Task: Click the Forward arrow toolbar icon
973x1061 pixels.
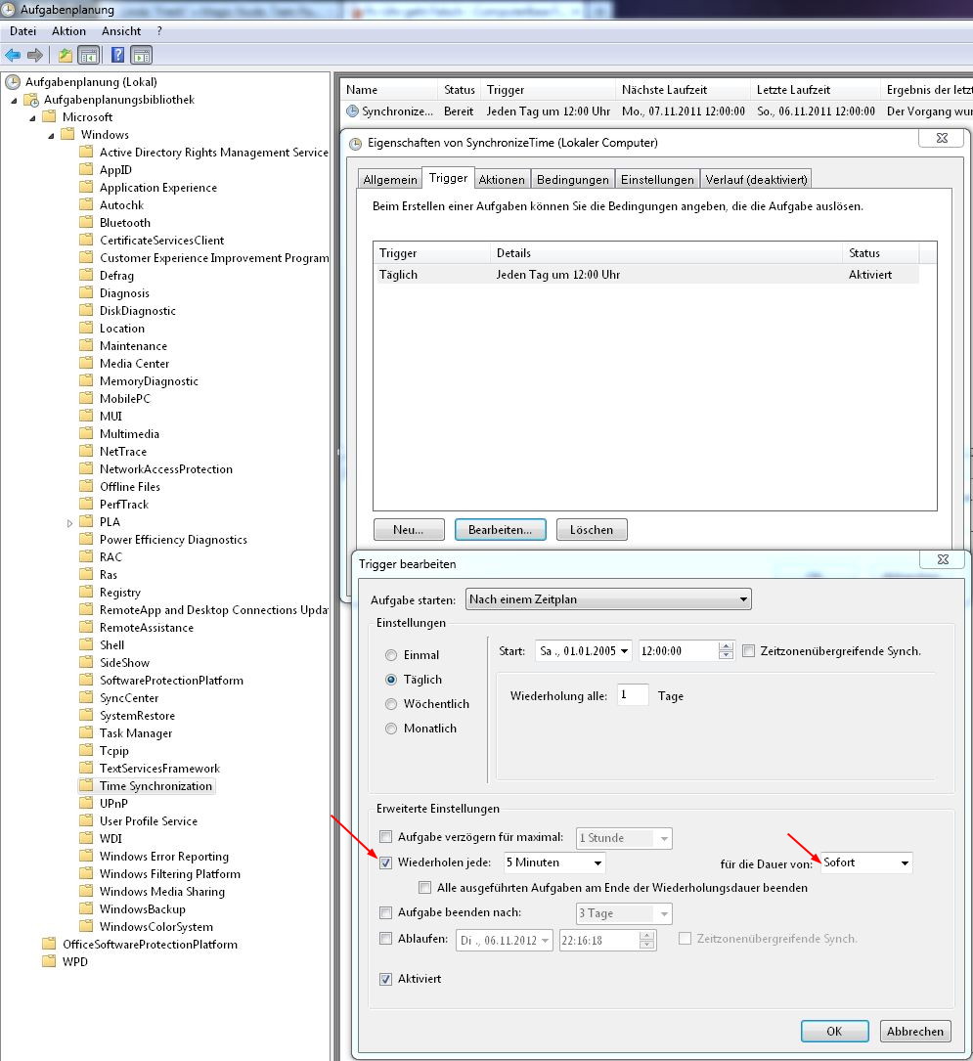Action: (x=35, y=55)
